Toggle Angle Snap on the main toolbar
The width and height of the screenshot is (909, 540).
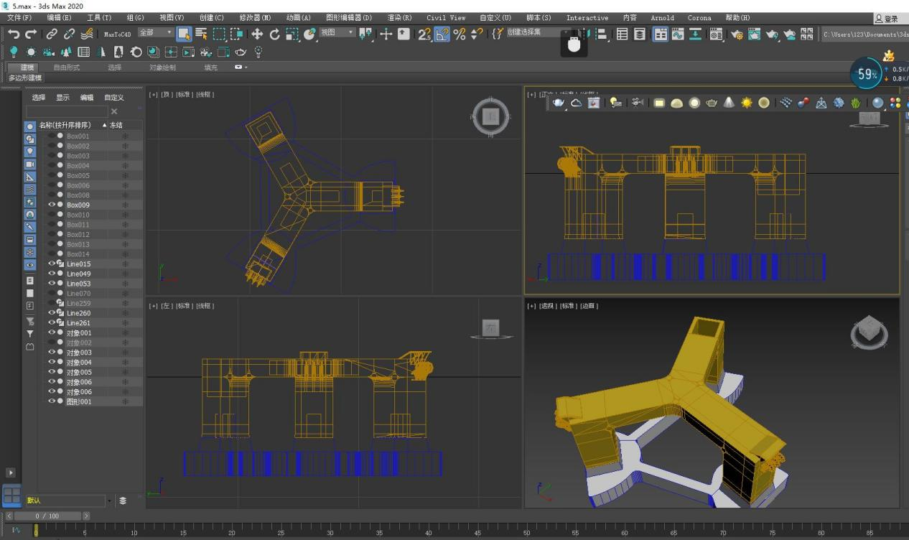pos(442,34)
